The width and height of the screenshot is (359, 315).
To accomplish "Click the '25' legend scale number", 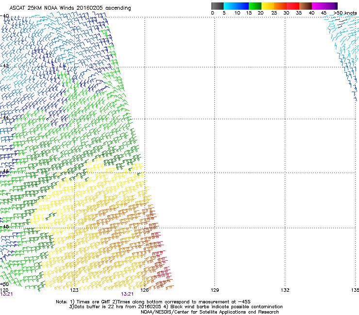I will 274,13.
